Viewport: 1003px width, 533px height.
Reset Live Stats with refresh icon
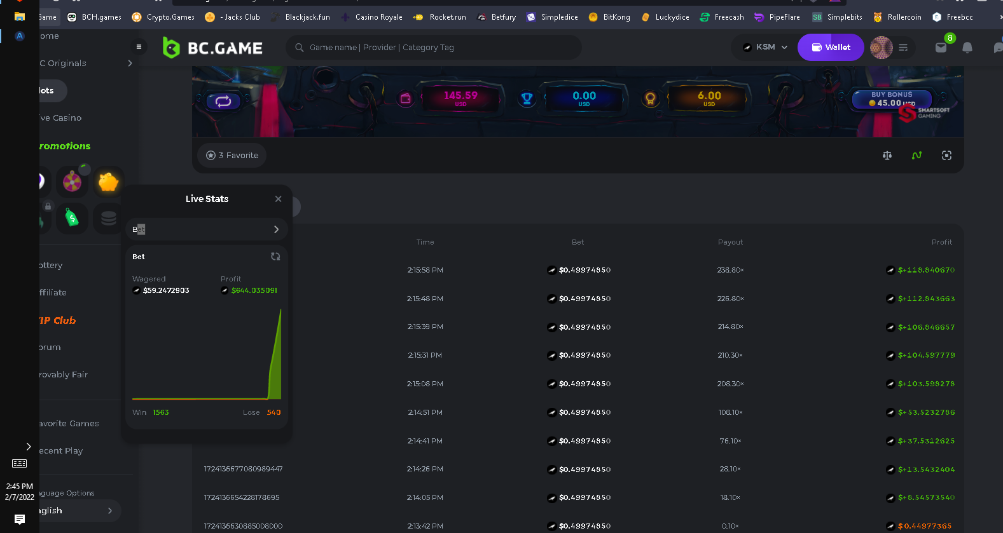click(x=275, y=257)
